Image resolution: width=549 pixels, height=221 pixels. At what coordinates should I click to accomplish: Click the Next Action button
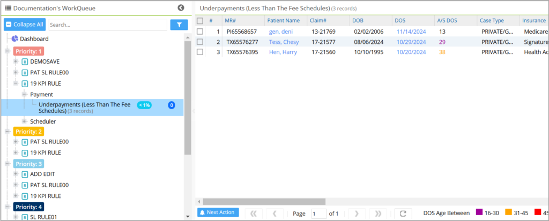coord(218,212)
